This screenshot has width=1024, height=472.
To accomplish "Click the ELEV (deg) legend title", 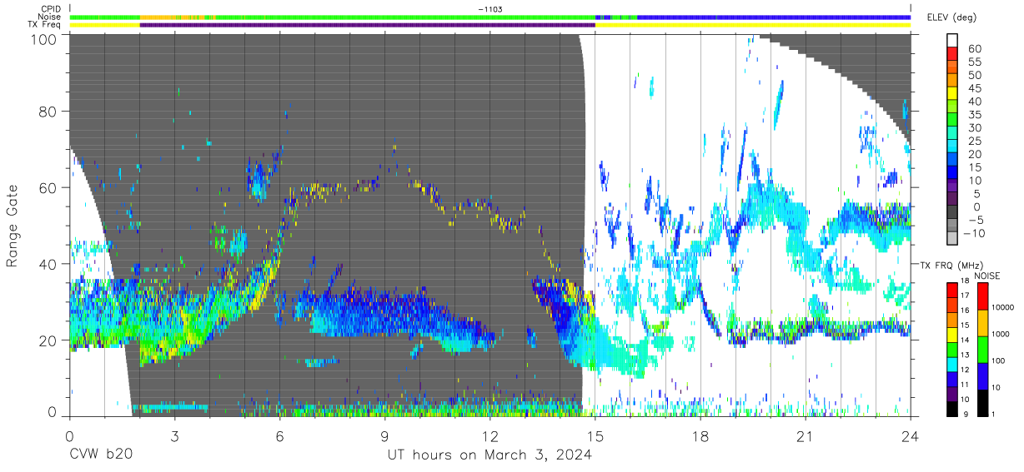I will click(x=951, y=17).
